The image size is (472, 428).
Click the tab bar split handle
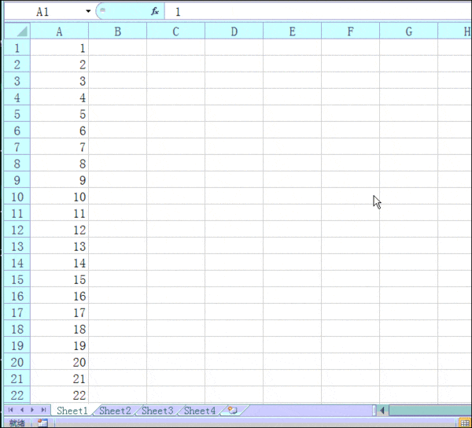click(374, 410)
